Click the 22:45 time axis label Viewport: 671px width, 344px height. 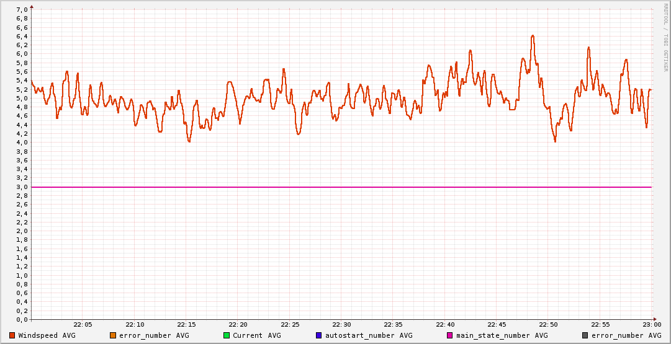tap(497, 325)
